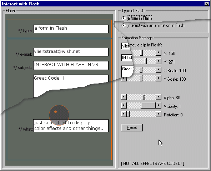Select 'interact with an animation in Flash' option
This screenshot has height=171, width=211.
click(124, 25)
